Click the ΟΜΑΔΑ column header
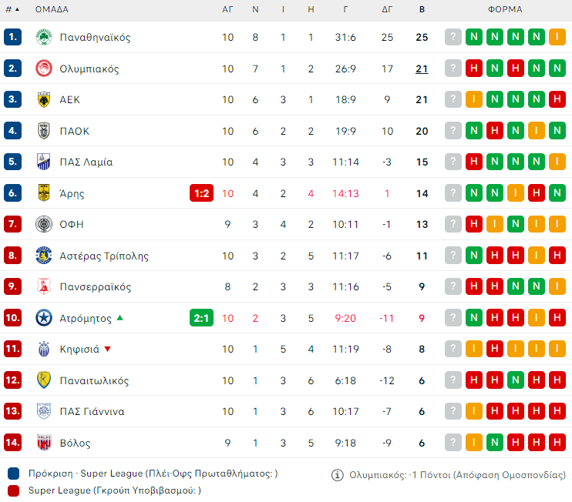 [x=52, y=10]
